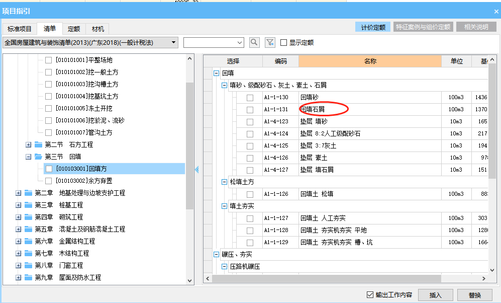Switch to the 定额 tab
The image size is (501, 303).
tap(74, 29)
